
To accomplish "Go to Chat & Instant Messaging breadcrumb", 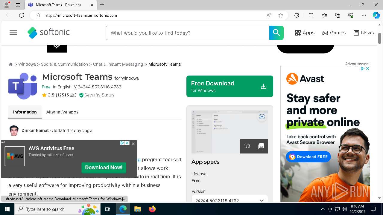I will click(x=118, y=64).
